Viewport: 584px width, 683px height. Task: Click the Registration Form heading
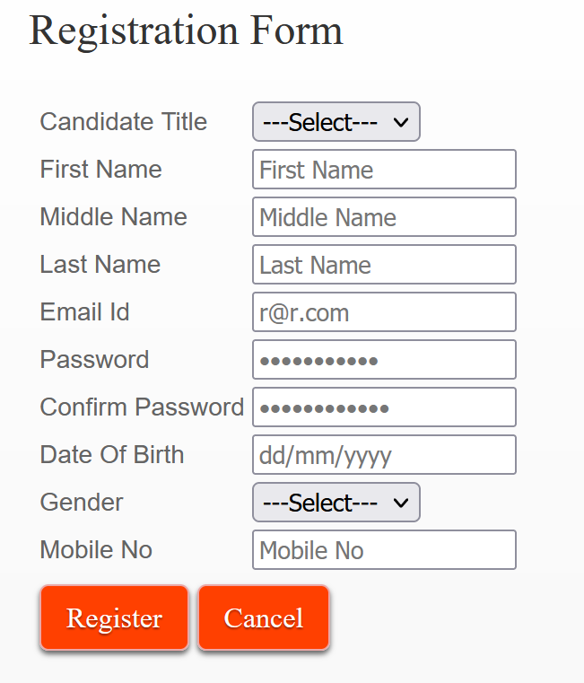point(186,31)
